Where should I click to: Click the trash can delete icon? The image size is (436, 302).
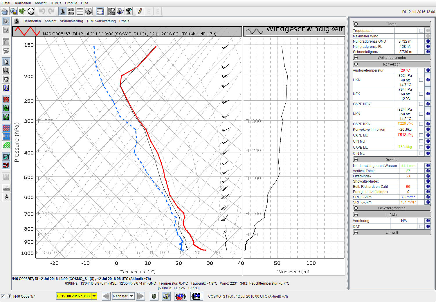click(x=154, y=296)
